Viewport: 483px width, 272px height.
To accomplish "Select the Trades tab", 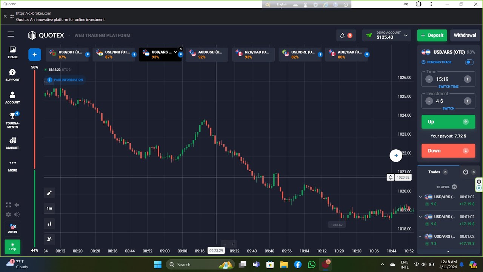I will [x=438, y=172].
